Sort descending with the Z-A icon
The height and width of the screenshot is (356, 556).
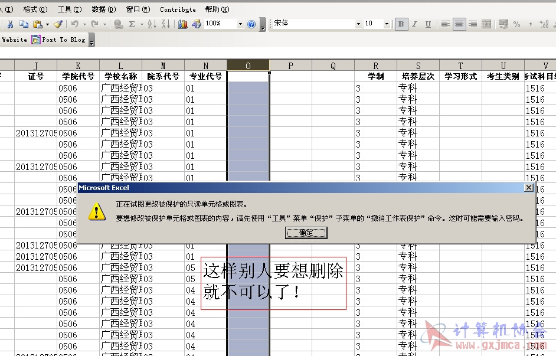coord(166,24)
